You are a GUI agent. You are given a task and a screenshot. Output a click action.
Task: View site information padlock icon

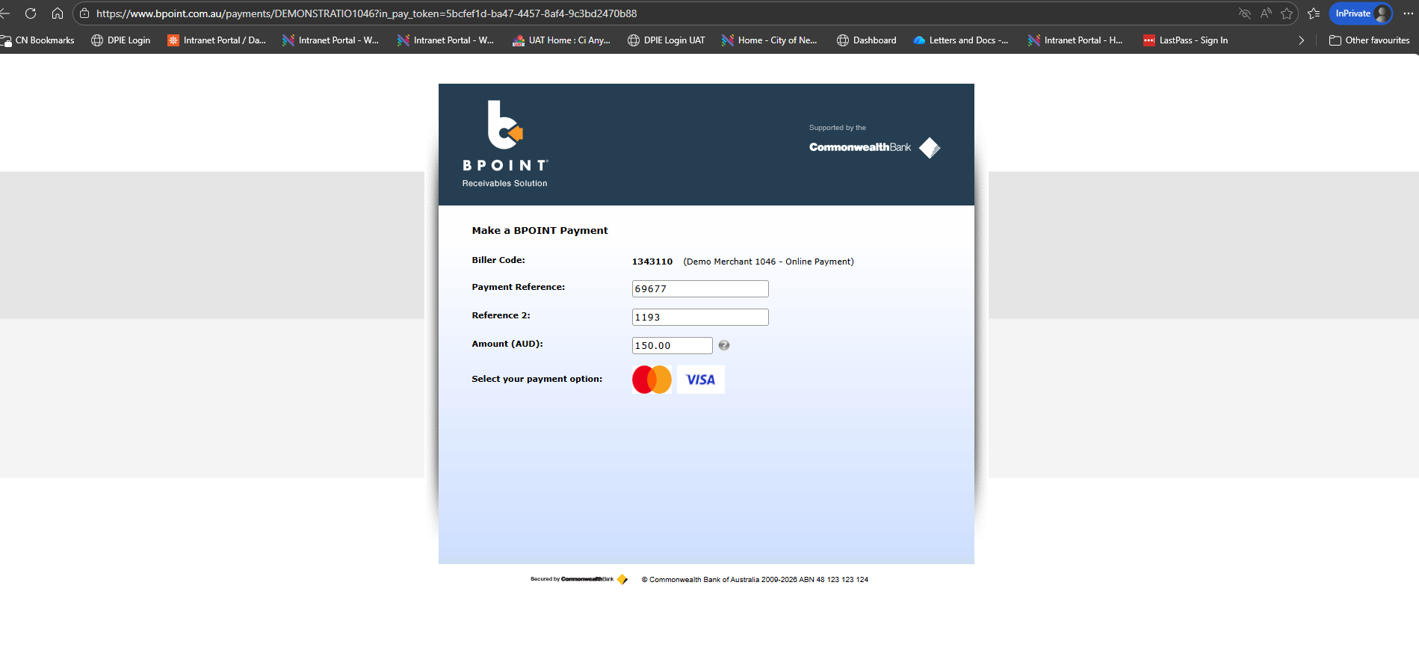[84, 13]
